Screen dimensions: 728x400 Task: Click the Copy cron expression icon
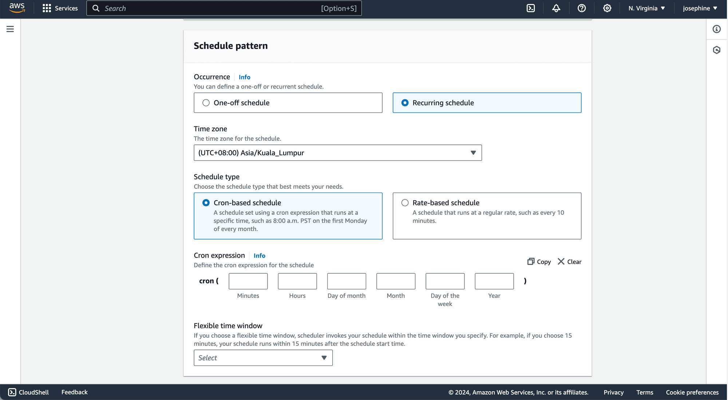tap(531, 261)
